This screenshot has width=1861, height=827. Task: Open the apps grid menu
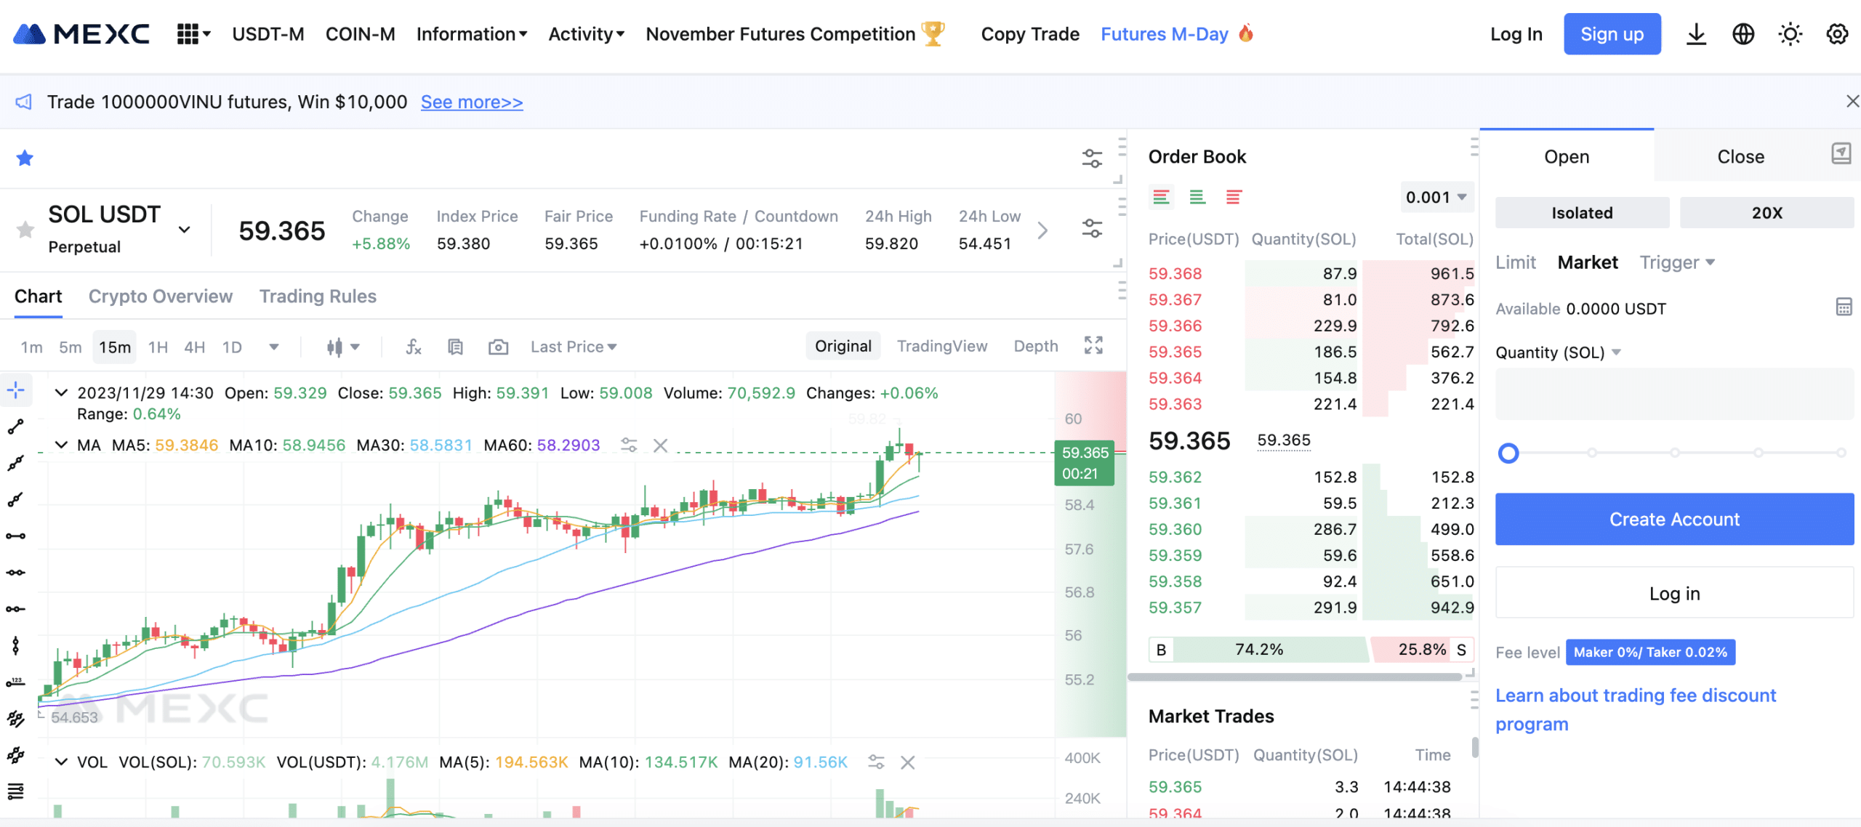pyautogui.click(x=193, y=34)
